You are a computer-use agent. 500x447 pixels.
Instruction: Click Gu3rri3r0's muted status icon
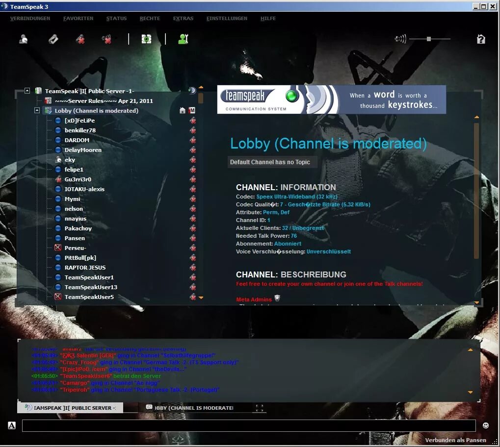(58, 179)
